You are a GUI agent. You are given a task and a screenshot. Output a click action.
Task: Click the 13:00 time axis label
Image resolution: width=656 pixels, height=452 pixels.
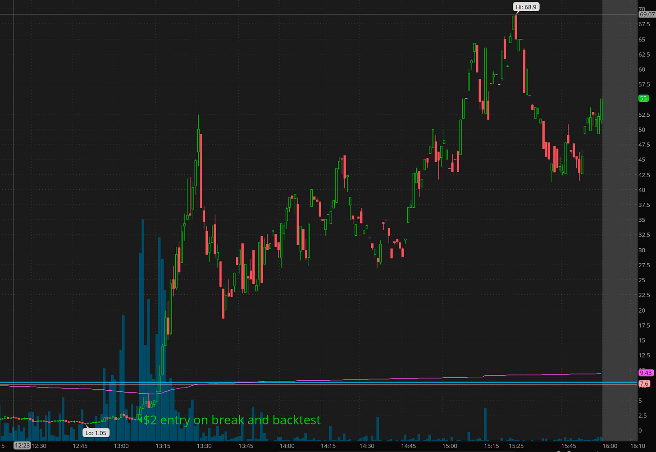pos(122,446)
